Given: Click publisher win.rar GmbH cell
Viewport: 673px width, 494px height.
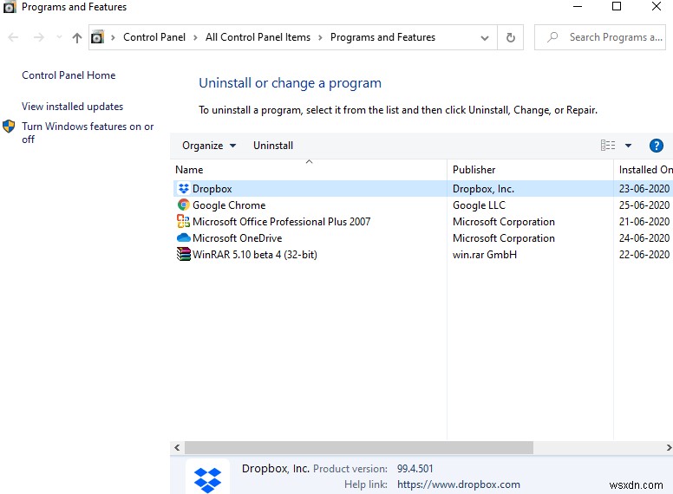Looking at the screenshot, I should 485,254.
